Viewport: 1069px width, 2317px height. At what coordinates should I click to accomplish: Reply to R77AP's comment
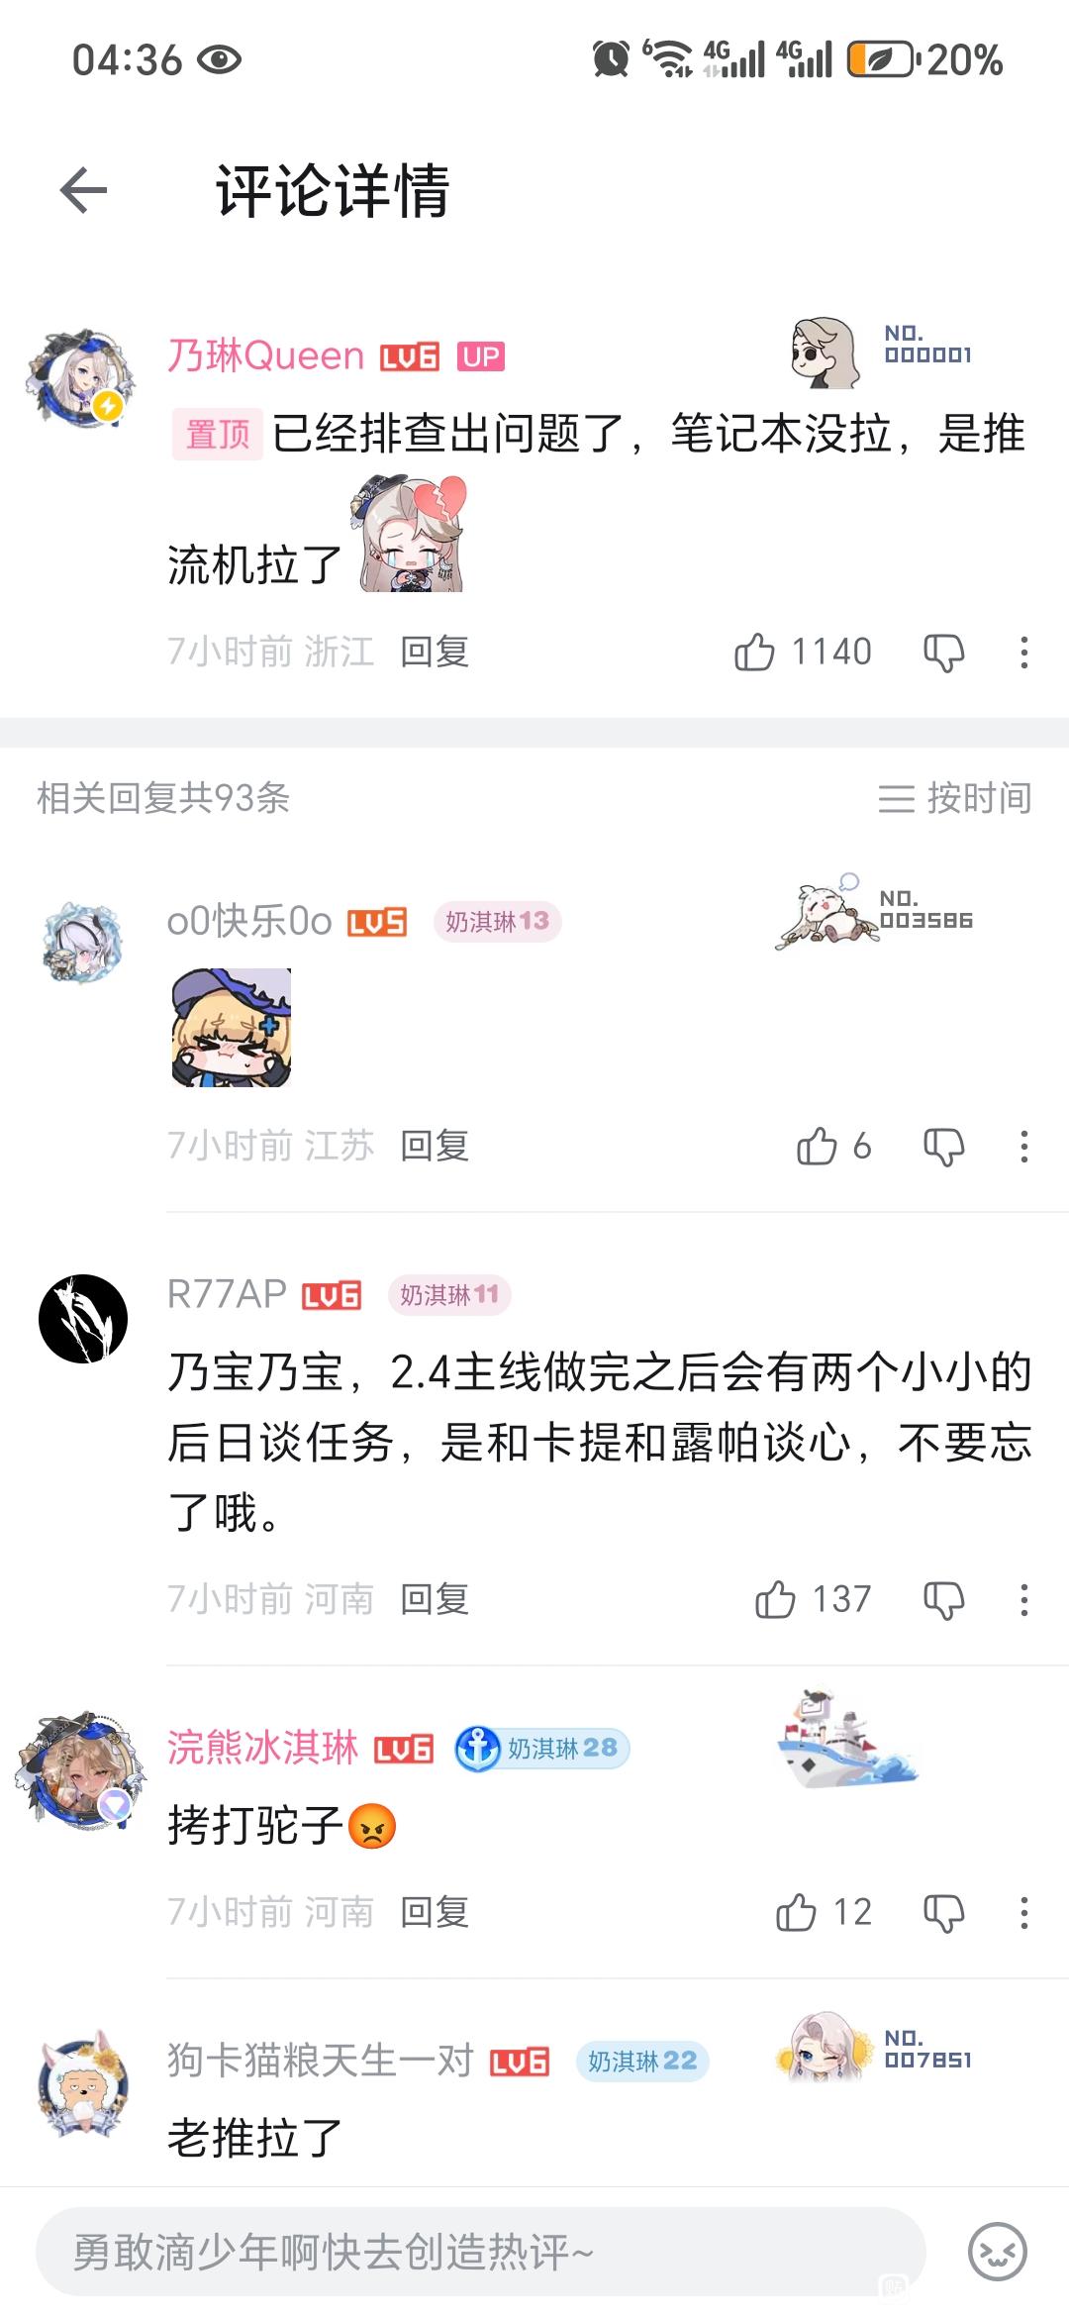pos(435,1599)
